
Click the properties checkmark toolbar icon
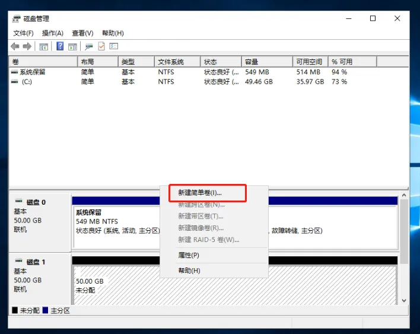pyautogui.click(x=101, y=46)
